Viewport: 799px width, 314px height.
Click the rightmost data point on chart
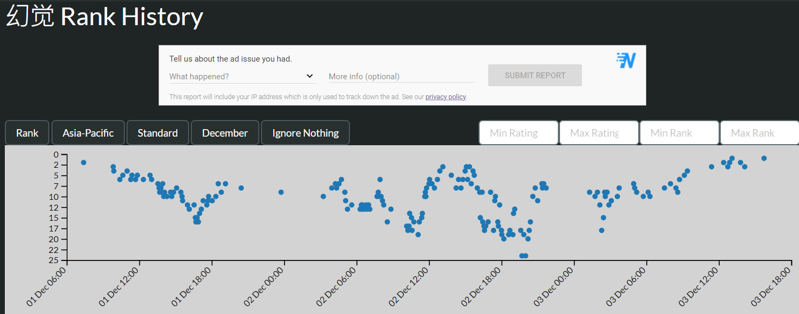(764, 158)
